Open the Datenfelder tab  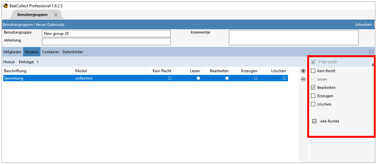point(73,52)
